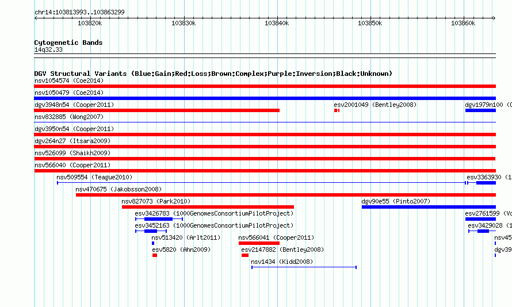Click the chr14:103813993..103863299 coordinate label
512x307 pixels.
click(x=79, y=12)
